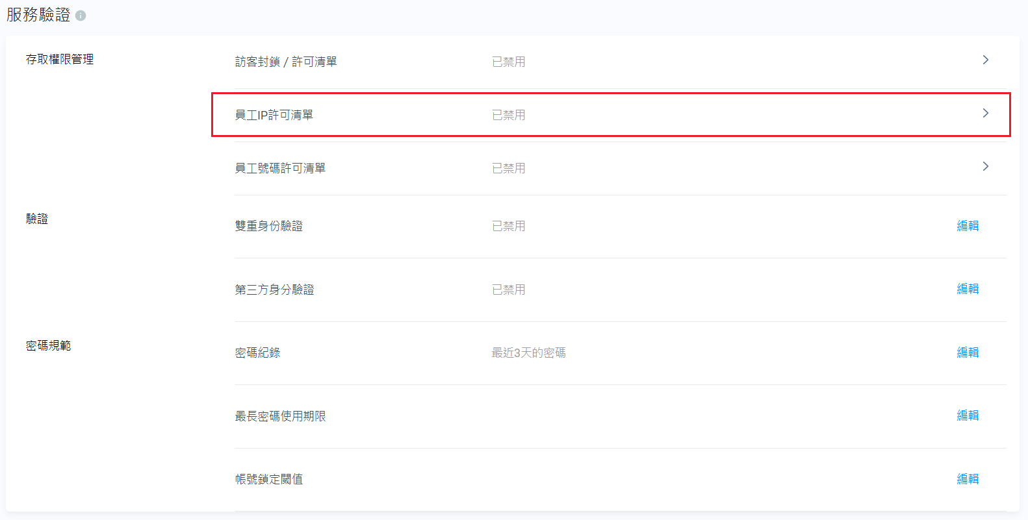Select the 員工號碼許可清單 label text

point(280,168)
